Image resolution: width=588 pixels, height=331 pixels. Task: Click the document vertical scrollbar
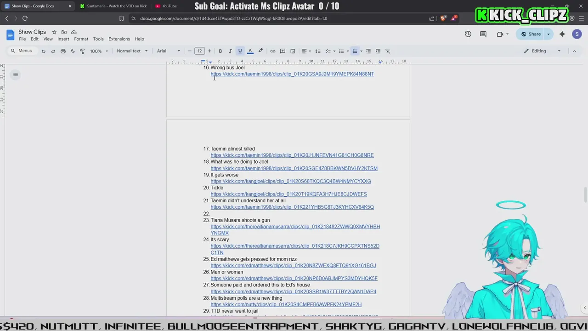[x=585, y=194]
